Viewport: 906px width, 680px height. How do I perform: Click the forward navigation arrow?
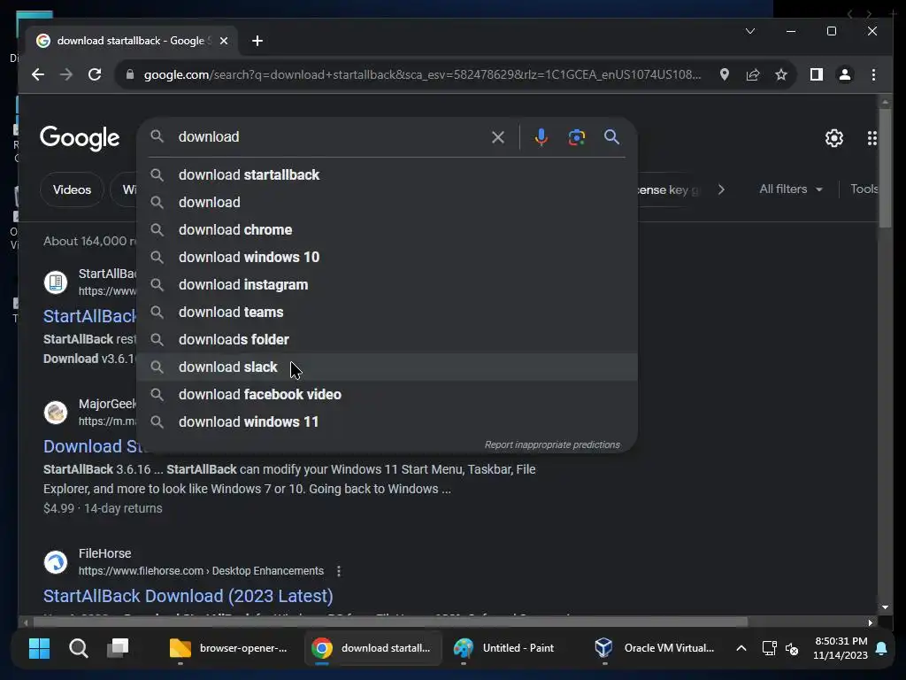pyautogui.click(x=66, y=74)
